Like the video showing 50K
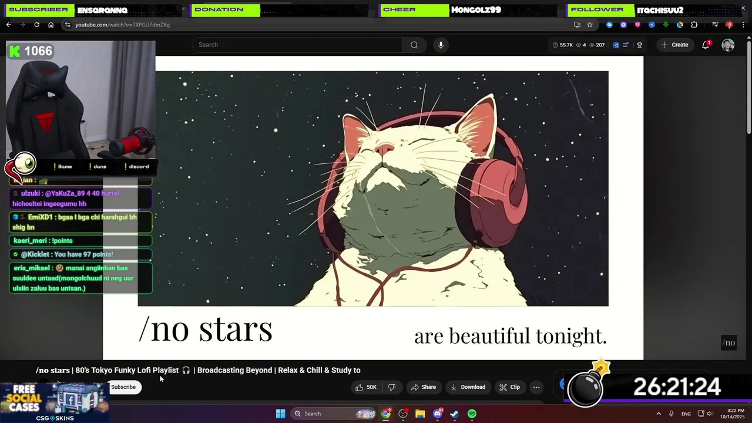Screen dimensions: 752x423 [x=365, y=387]
